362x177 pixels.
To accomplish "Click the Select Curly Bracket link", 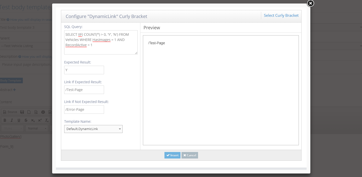I will (x=281, y=15).
